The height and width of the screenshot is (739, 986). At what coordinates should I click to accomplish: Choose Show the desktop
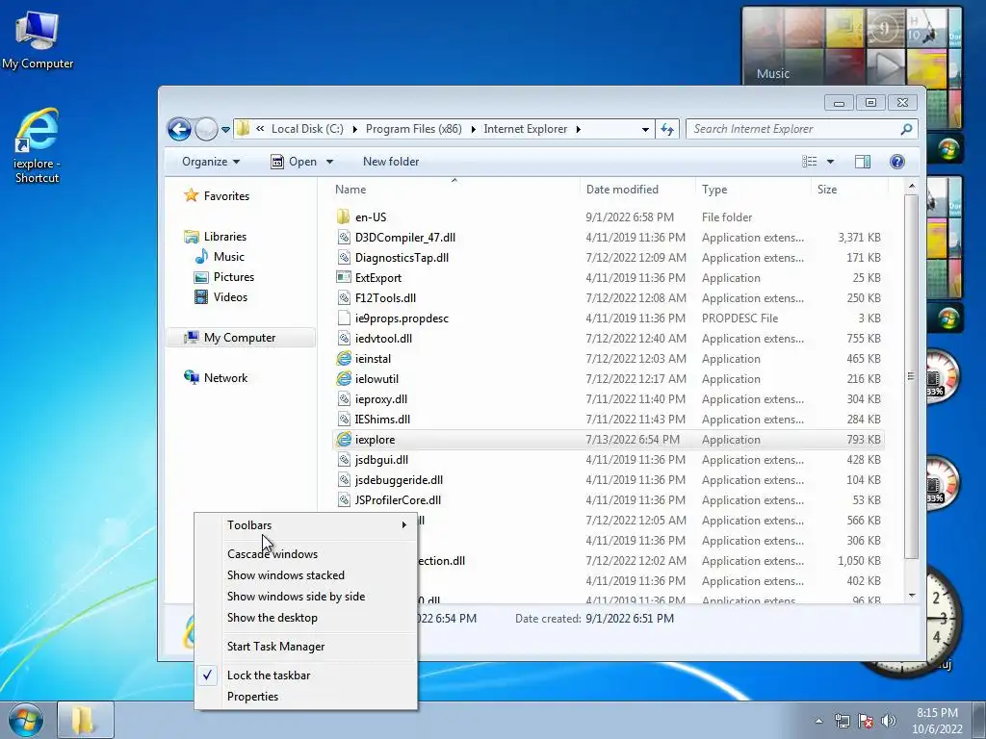(x=305, y=618)
